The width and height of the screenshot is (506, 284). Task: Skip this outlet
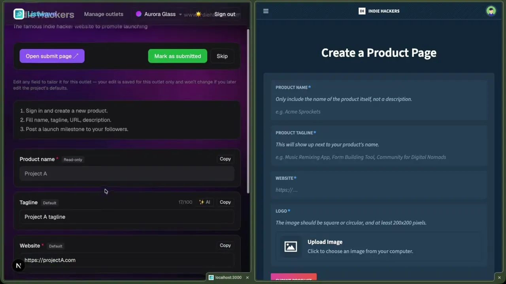coord(222,56)
